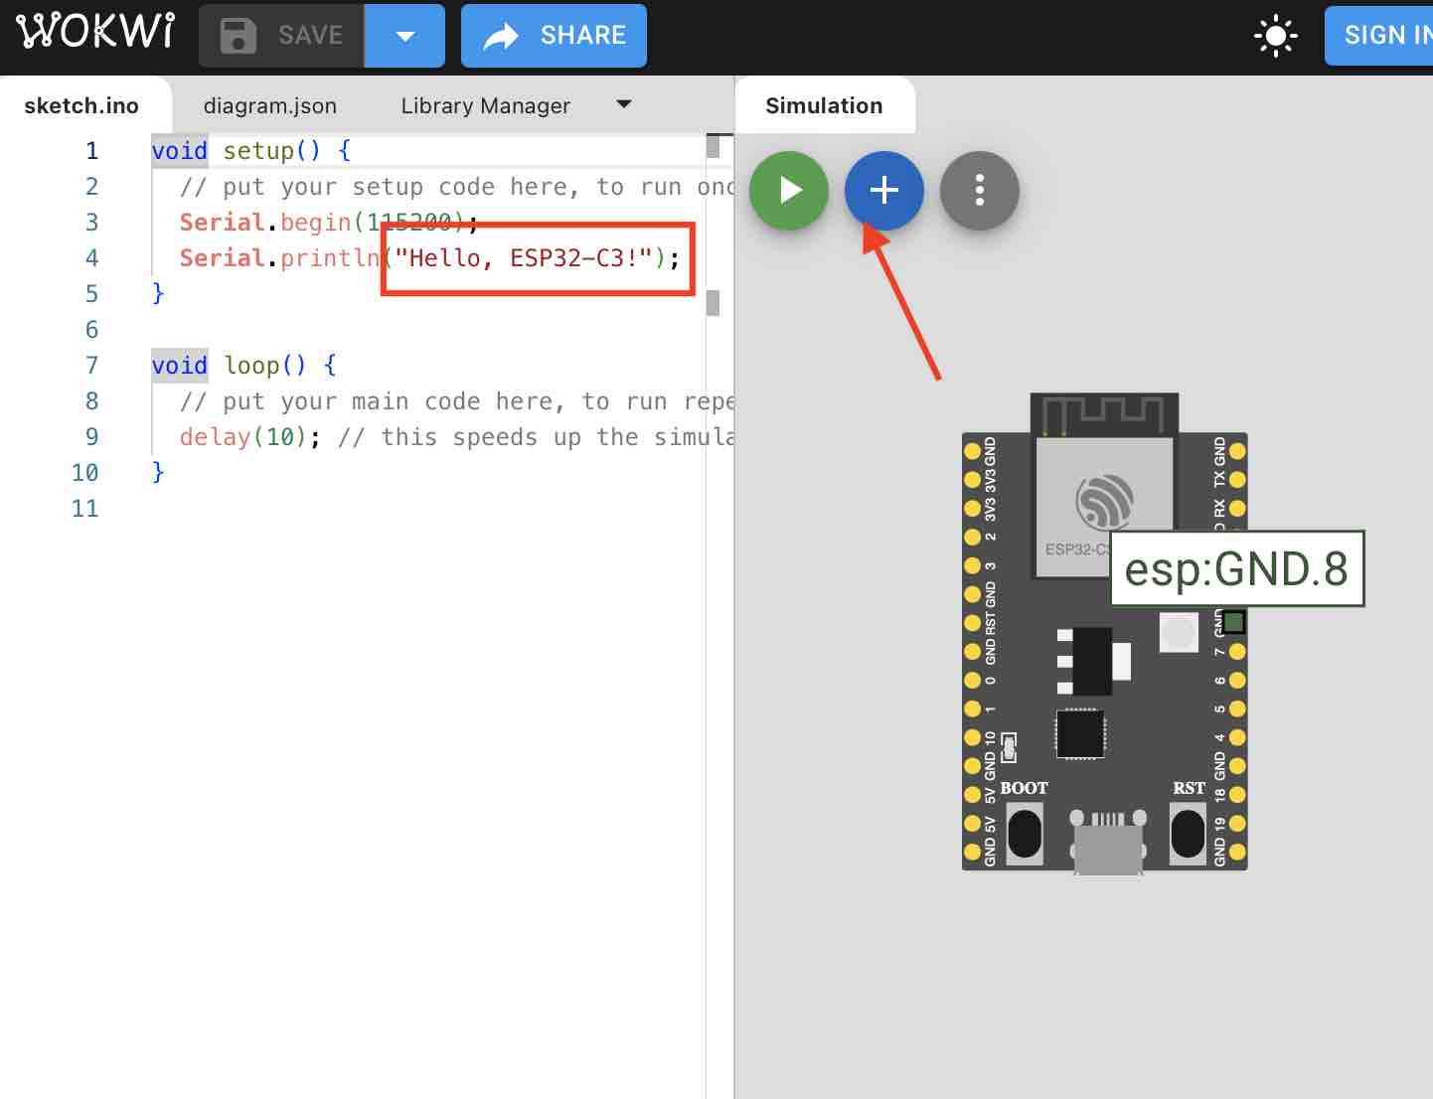Click the GPIO 18 pin
Screen dimensions: 1433x1099
1237,795
